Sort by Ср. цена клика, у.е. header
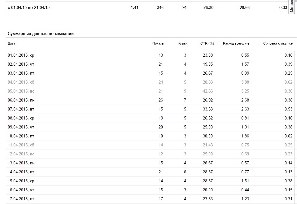Image resolution: width=297 pixels, height=204 pixels. [x=278, y=43]
